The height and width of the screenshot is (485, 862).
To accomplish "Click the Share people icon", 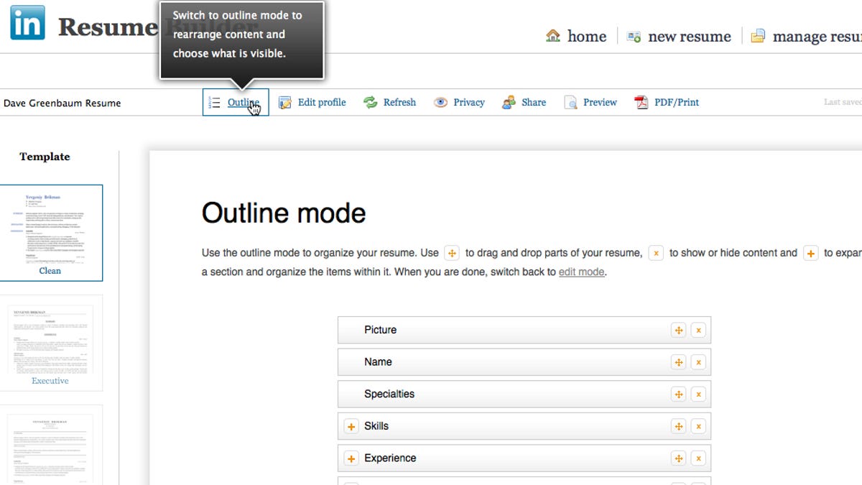I will (509, 103).
